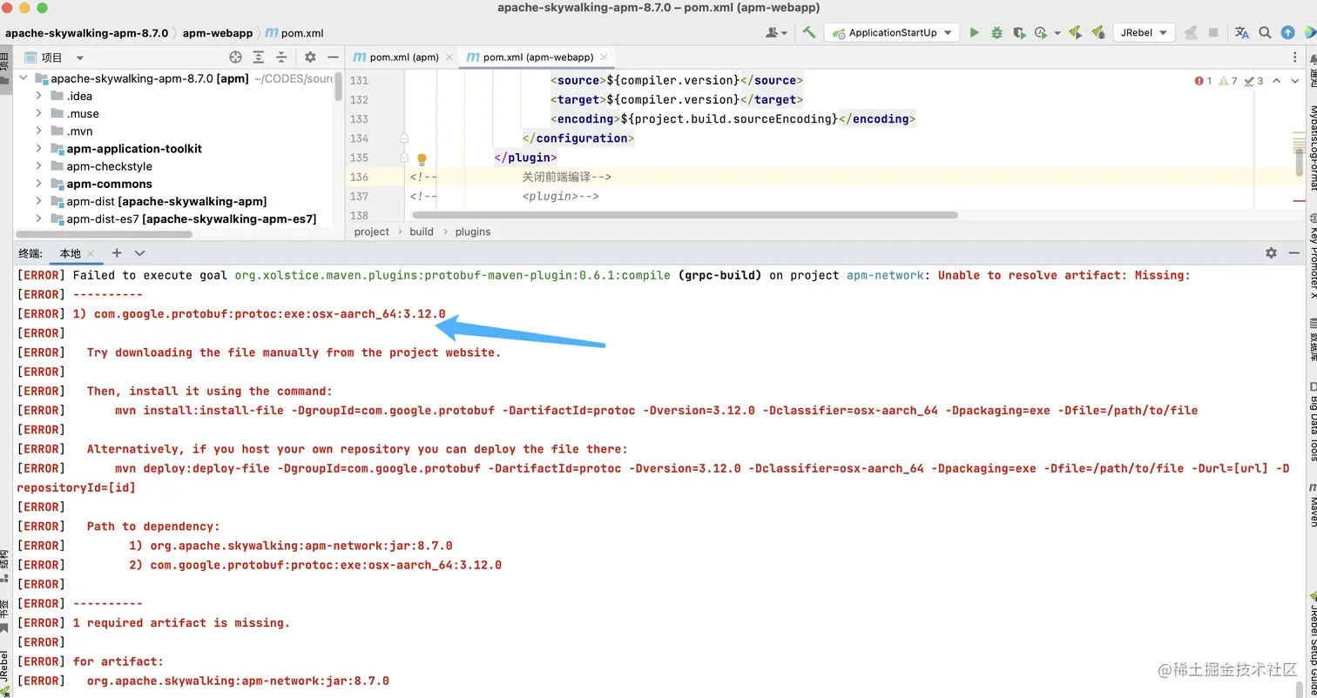The height and width of the screenshot is (698, 1317).
Task: Click the project tree horizontal scrollbar
Action: (105, 234)
